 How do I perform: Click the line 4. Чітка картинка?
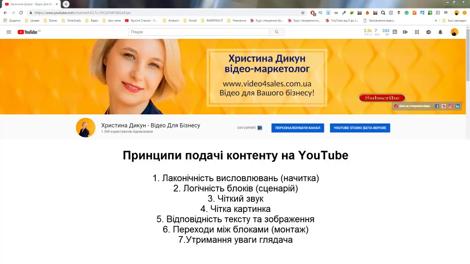pyautogui.click(x=235, y=209)
